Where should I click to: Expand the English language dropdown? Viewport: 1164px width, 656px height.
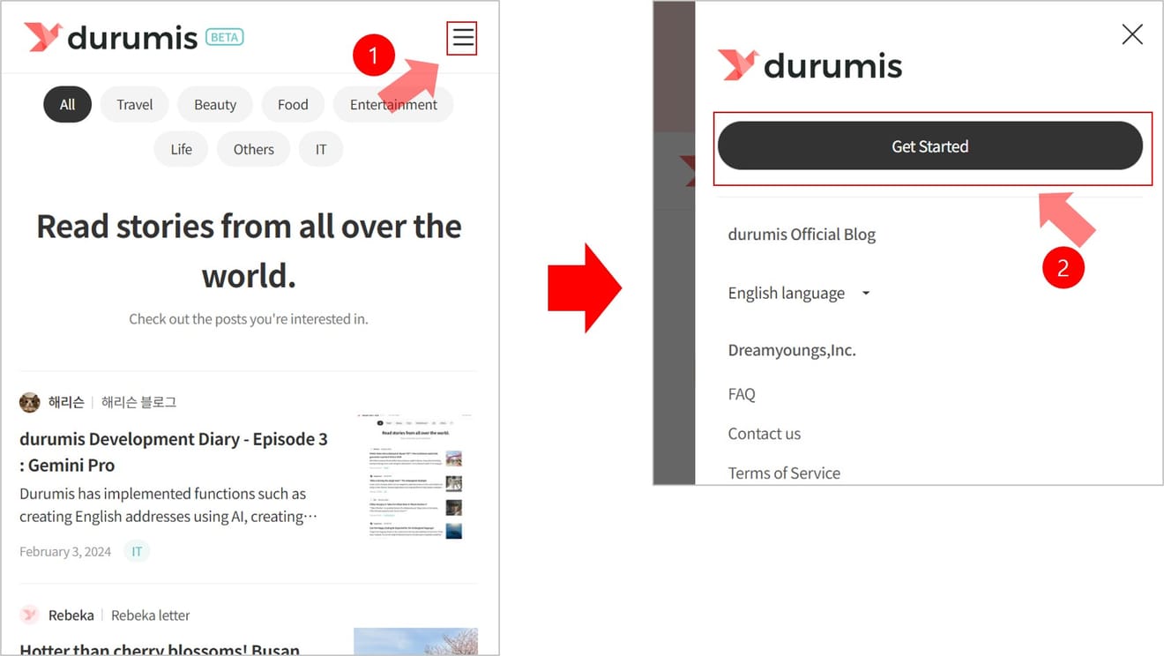pos(799,293)
